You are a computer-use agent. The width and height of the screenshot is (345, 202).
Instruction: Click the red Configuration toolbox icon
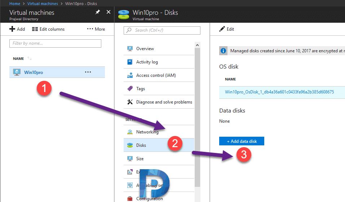[x=130, y=199]
